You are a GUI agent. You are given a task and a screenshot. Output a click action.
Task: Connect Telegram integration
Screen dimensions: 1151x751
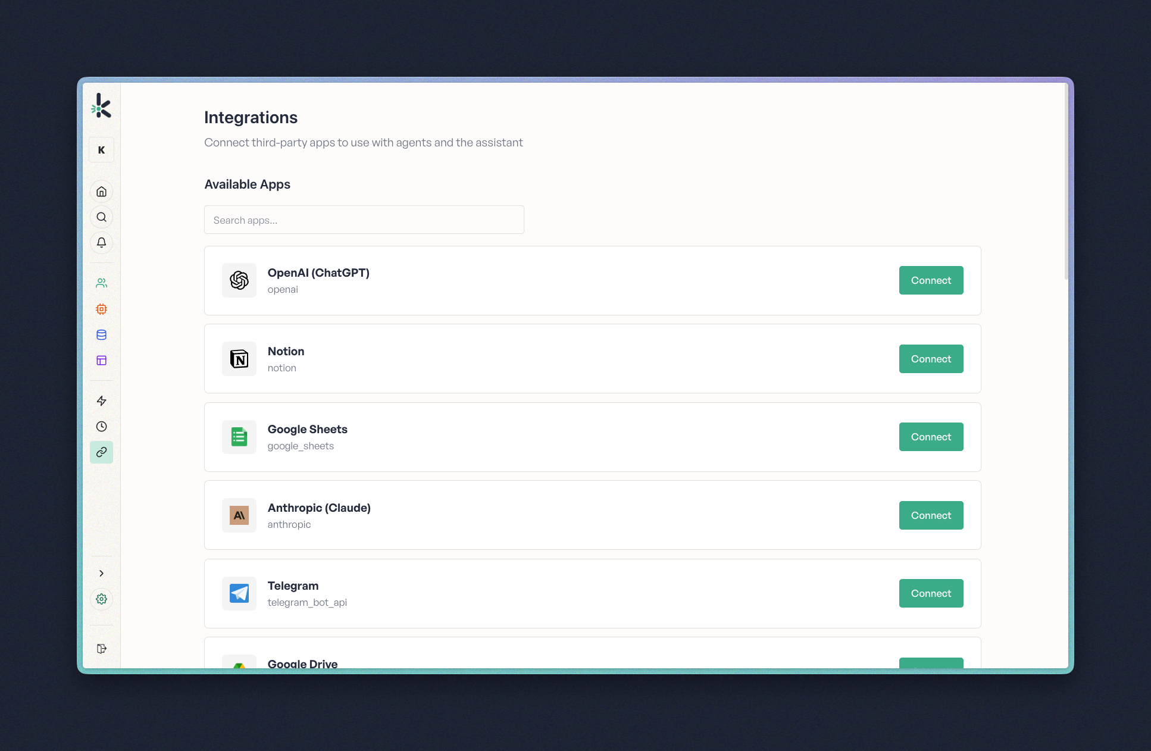tap(931, 593)
